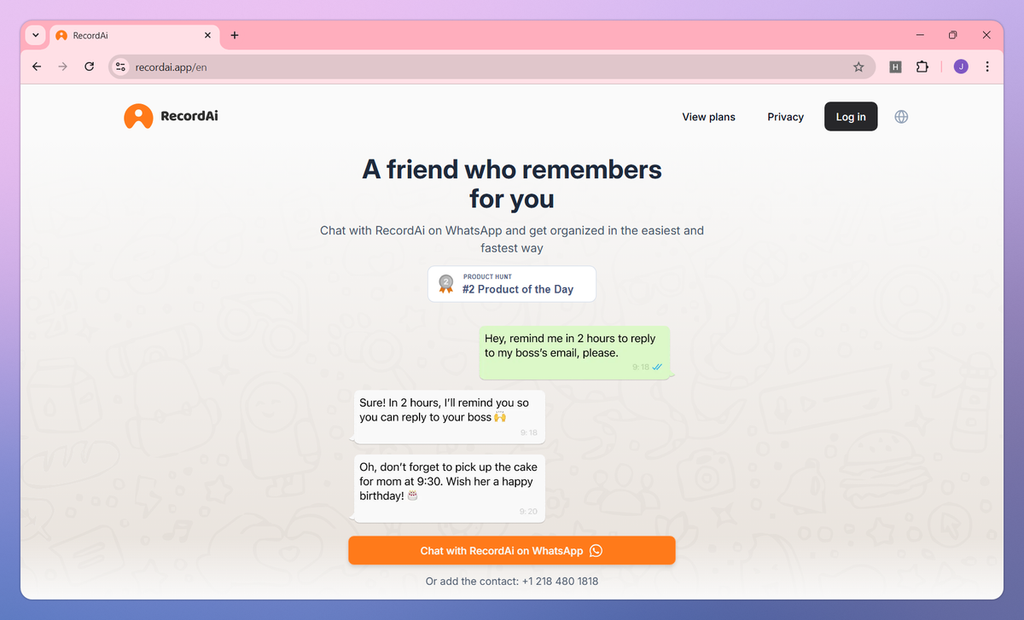Bookmark this page with the star icon

858,67
